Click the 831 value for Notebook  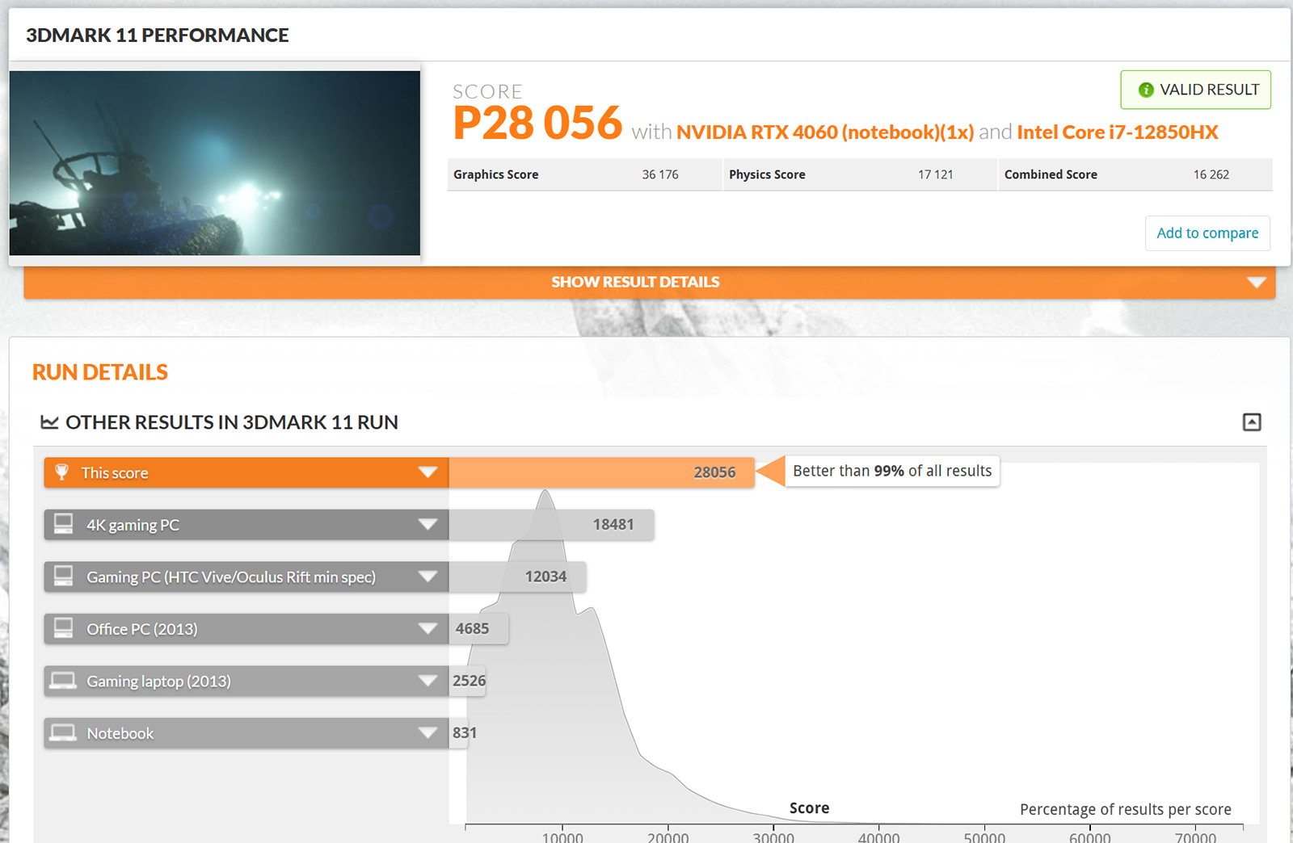[465, 732]
